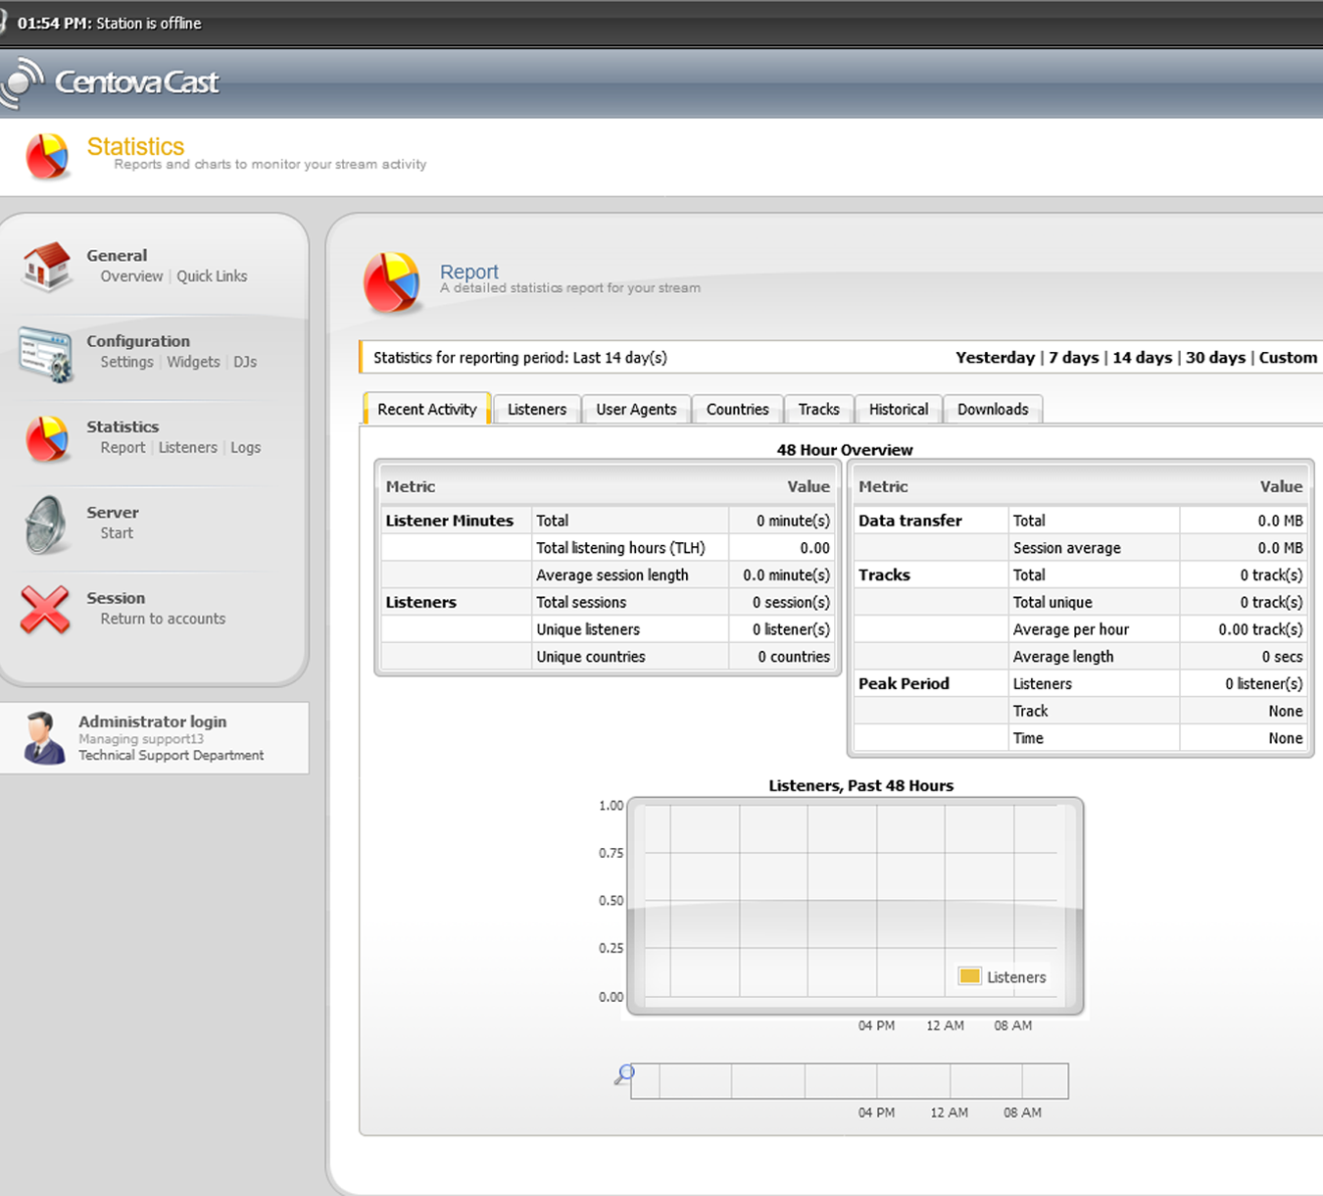Viewport: 1323px width, 1196px height.
Task: Click the Server satellite dish icon
Action: click(x=46, y=523)
